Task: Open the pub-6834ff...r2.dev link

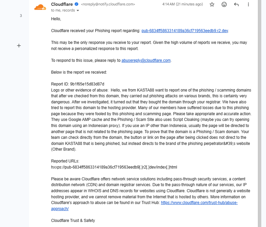Action: [185, 31]
